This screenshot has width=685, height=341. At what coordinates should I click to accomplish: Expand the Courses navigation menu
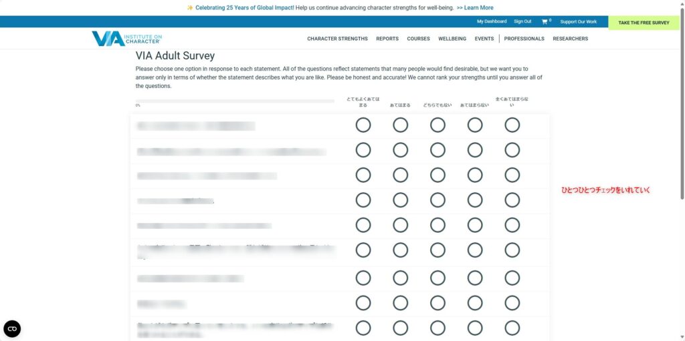[x=418, y=39]
